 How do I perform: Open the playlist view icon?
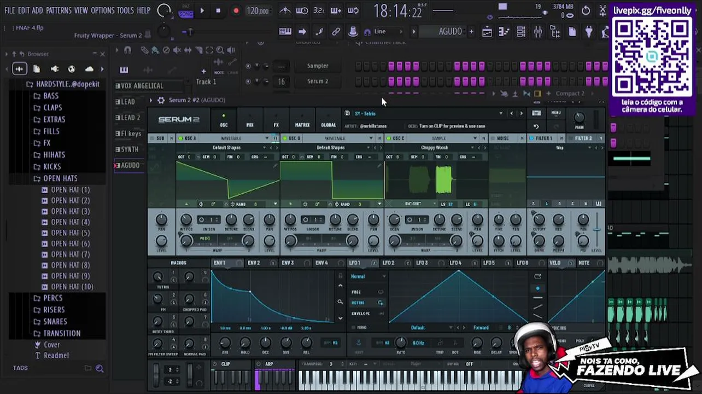[x=487, y=32]
